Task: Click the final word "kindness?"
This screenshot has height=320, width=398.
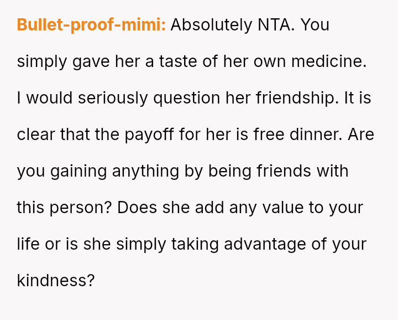Action: pos(55,281)
